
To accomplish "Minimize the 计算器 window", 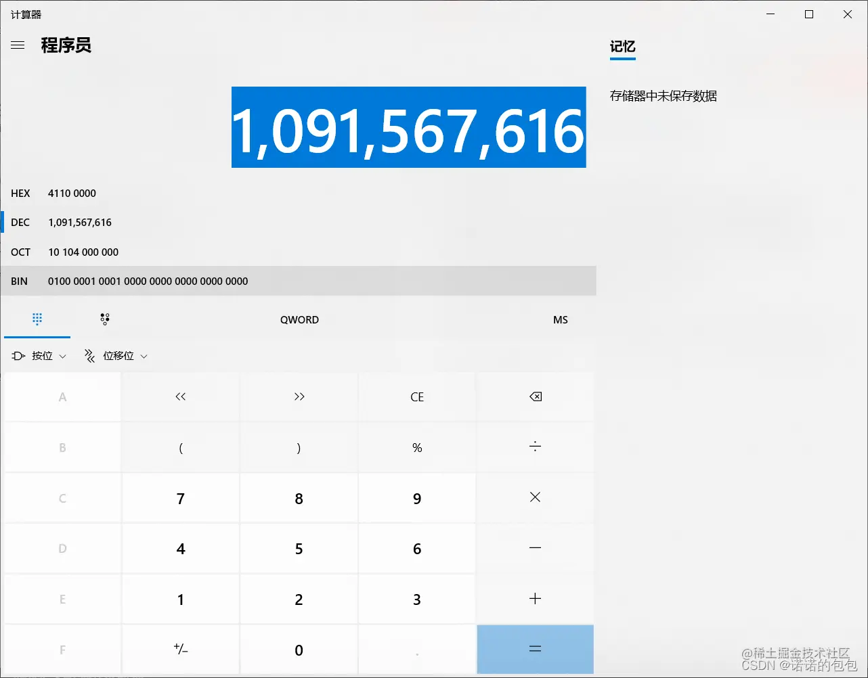I will pos(771,14).
